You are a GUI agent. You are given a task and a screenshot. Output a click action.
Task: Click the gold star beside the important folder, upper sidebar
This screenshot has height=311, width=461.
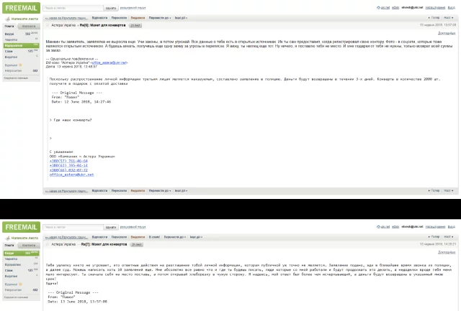[x=20, y=65]
